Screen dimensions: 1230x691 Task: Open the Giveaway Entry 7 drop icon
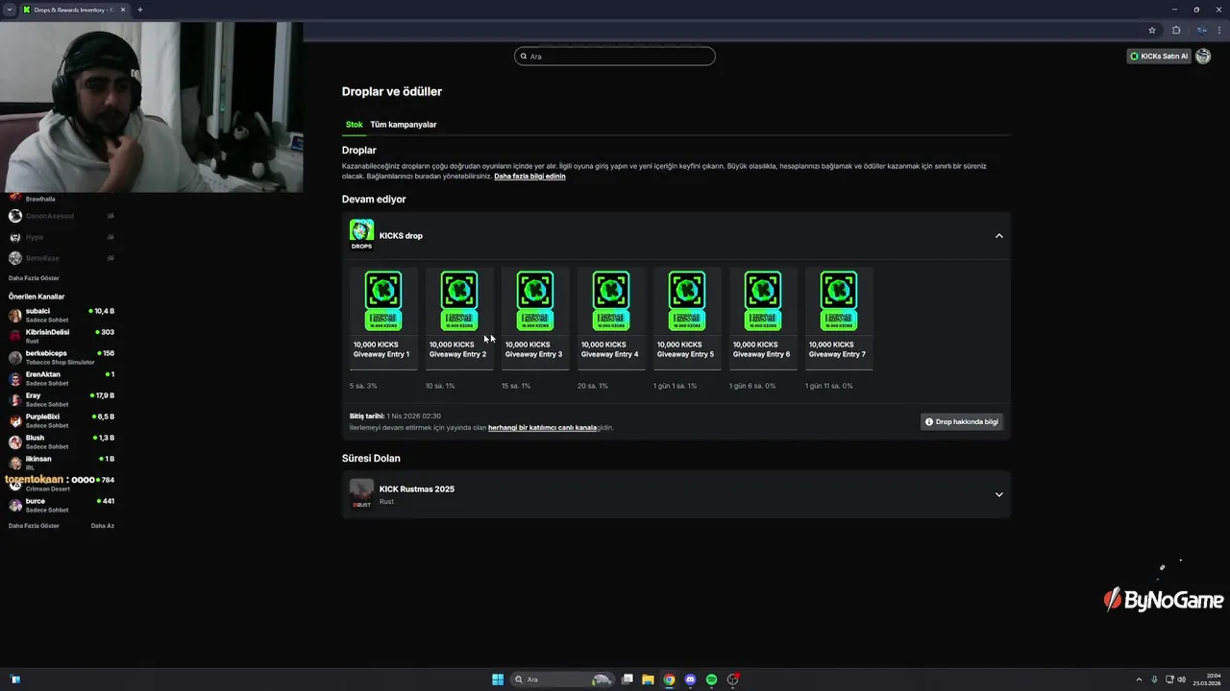pyautogui.click(x=838, y=301)
